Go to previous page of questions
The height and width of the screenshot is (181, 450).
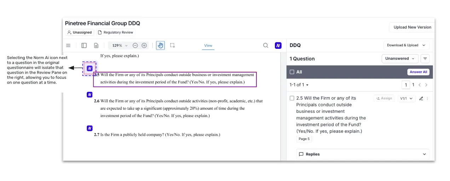click(x=420, y=85)
